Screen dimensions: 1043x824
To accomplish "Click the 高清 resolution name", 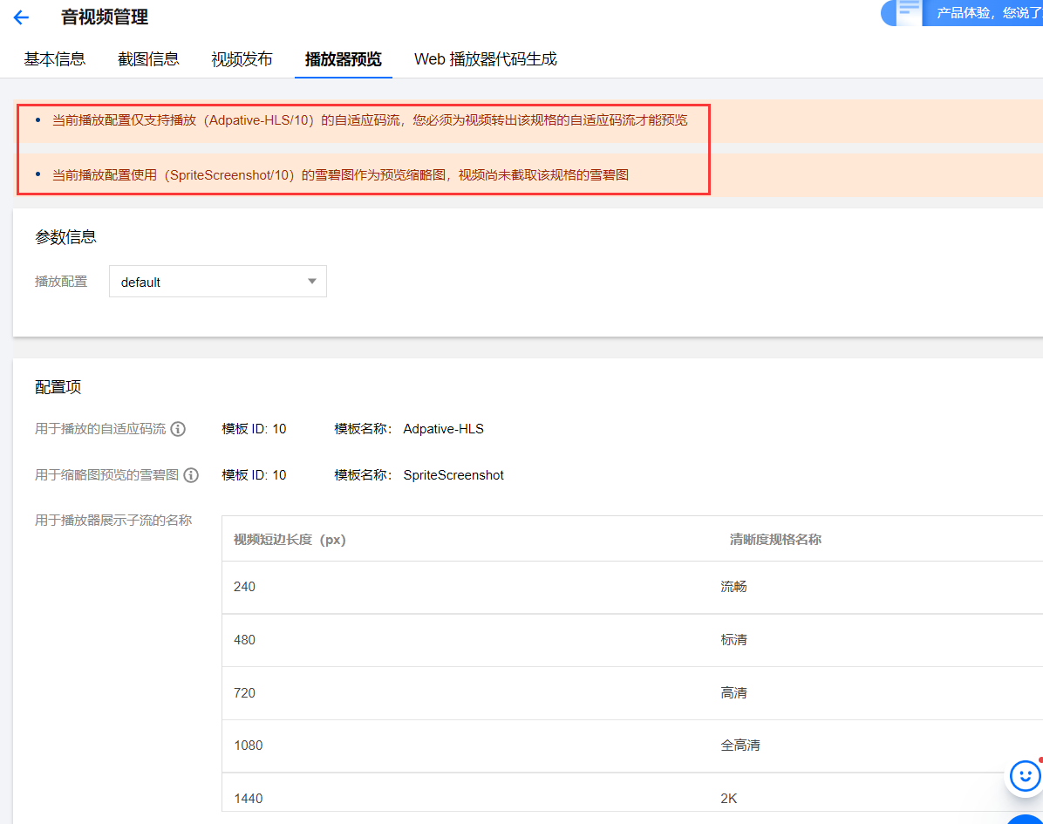I will click(733, 693).
